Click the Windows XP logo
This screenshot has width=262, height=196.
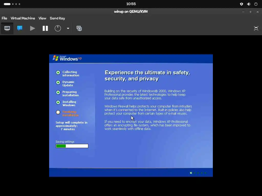pos(67,58)
